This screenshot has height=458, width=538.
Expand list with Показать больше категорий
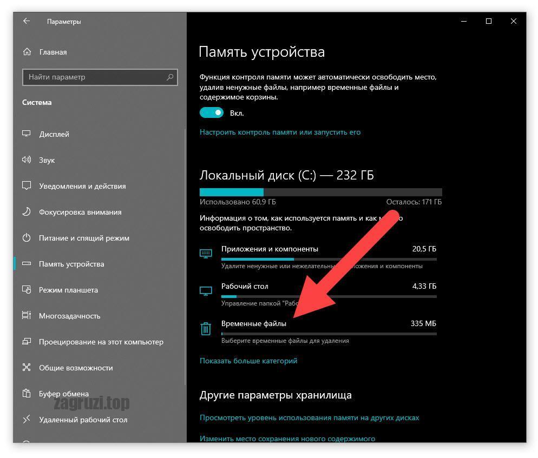pyautogui.click(x=248, y=361)
